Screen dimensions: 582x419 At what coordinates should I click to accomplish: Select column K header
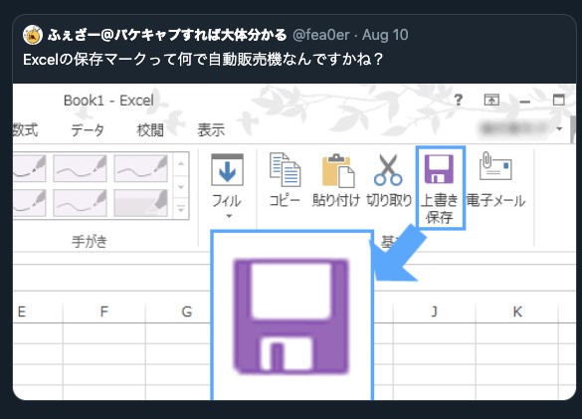tap(517, 312)
